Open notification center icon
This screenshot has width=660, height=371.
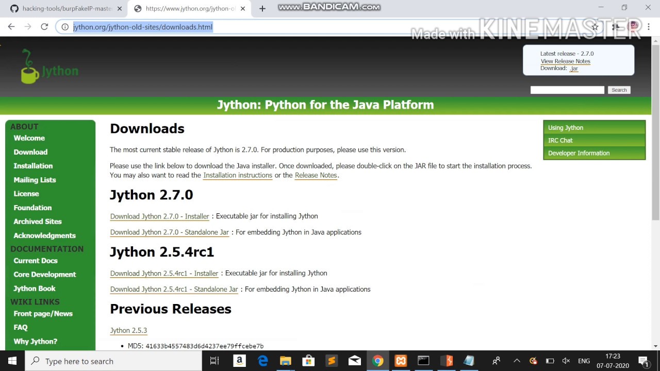(x=643, y=361)
